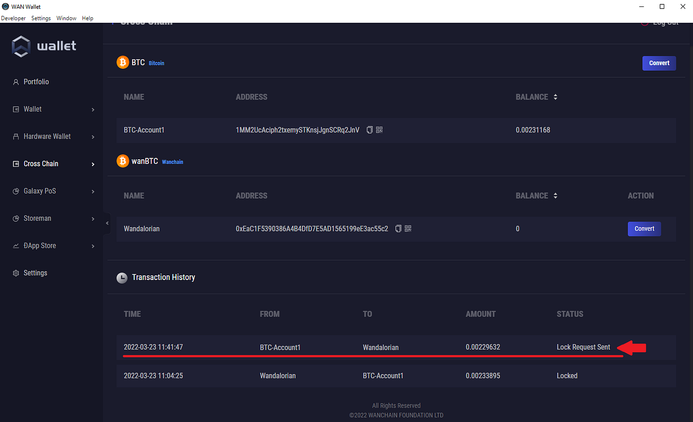Click the Portfolio sidebar icon
This screenshot has height=422, width=693.
pyautogui.click(x=16, y=82)
